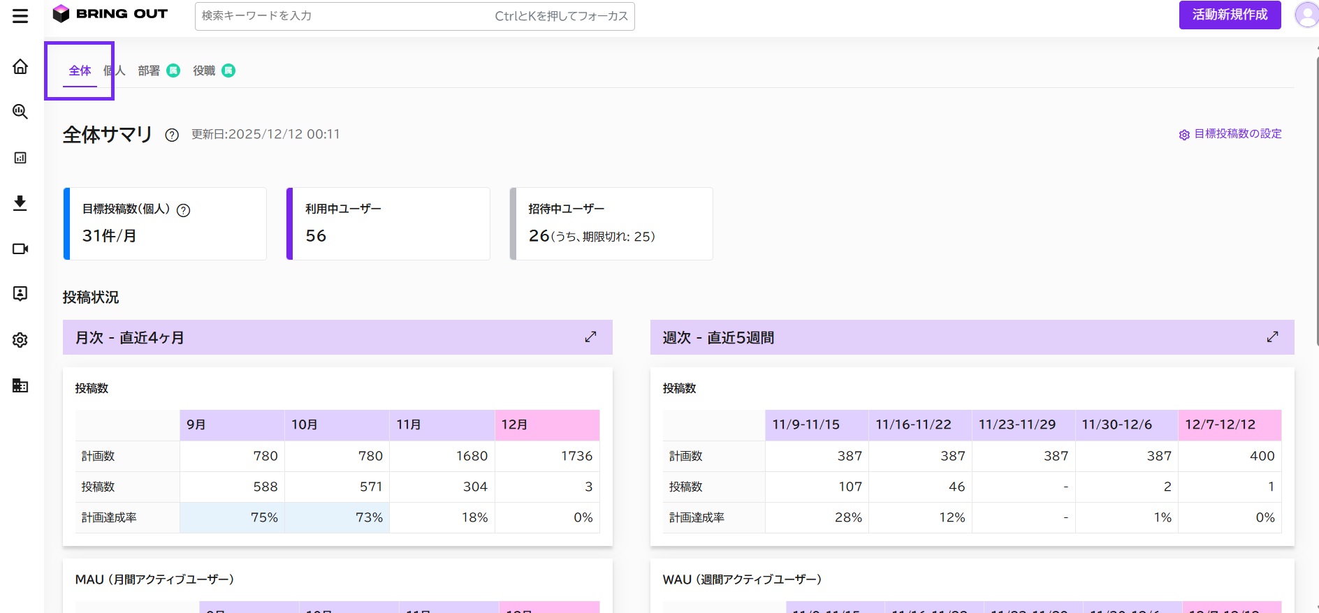The image size is (1319, 613).
Task: Click the 1680 planned count cell
Action: click(442, 456)
